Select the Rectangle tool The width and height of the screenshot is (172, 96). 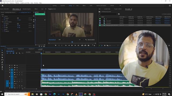pyautogui.click(x=2, y=65)
